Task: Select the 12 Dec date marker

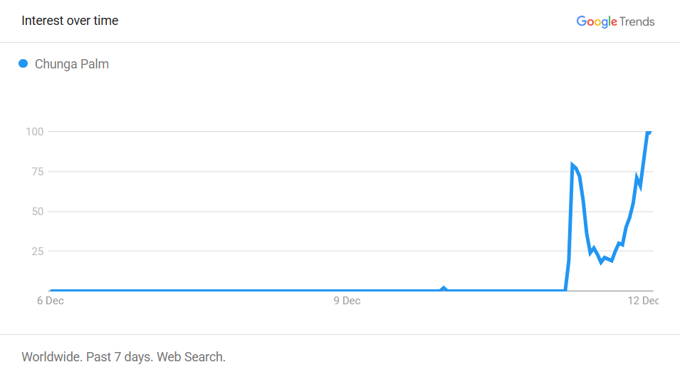Action: [643, 301]
